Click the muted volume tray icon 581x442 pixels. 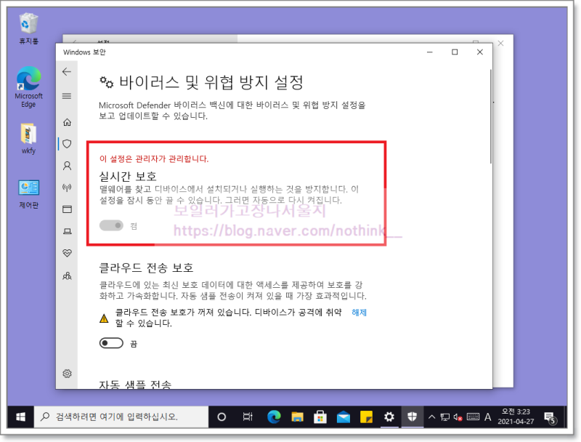(x=458, y=417)
